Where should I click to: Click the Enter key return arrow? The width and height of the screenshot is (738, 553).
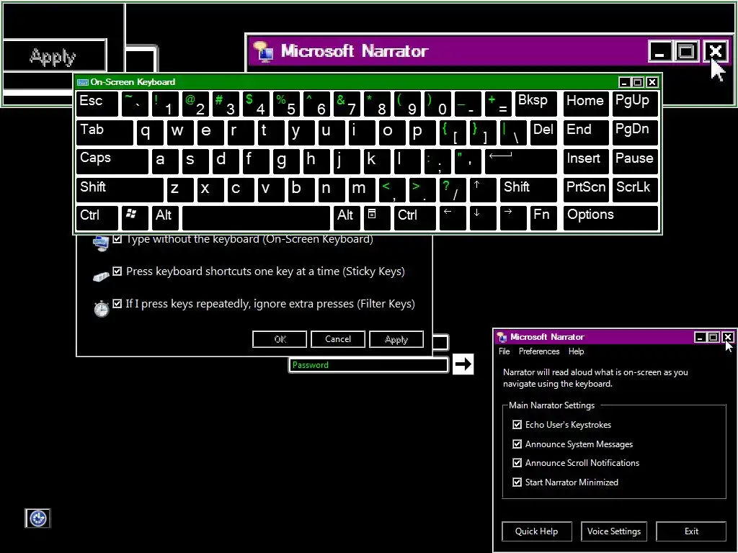[520, 161]
